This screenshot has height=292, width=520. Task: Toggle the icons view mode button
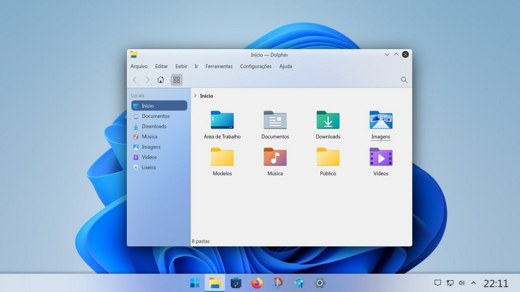pos(176,80)
